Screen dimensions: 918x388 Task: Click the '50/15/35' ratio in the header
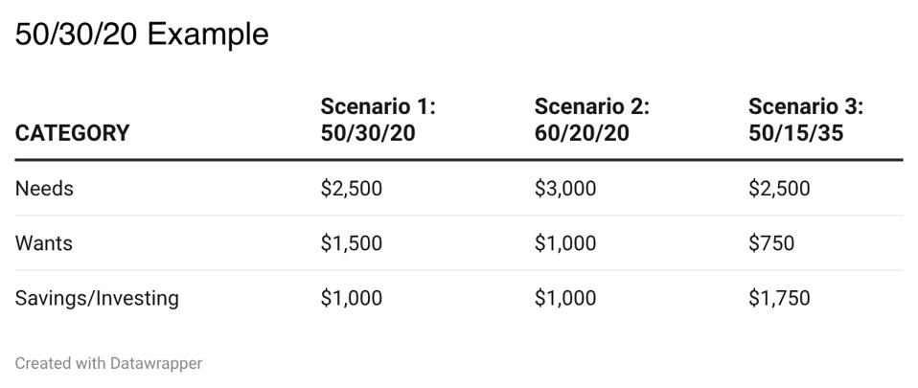coord(795,133)
